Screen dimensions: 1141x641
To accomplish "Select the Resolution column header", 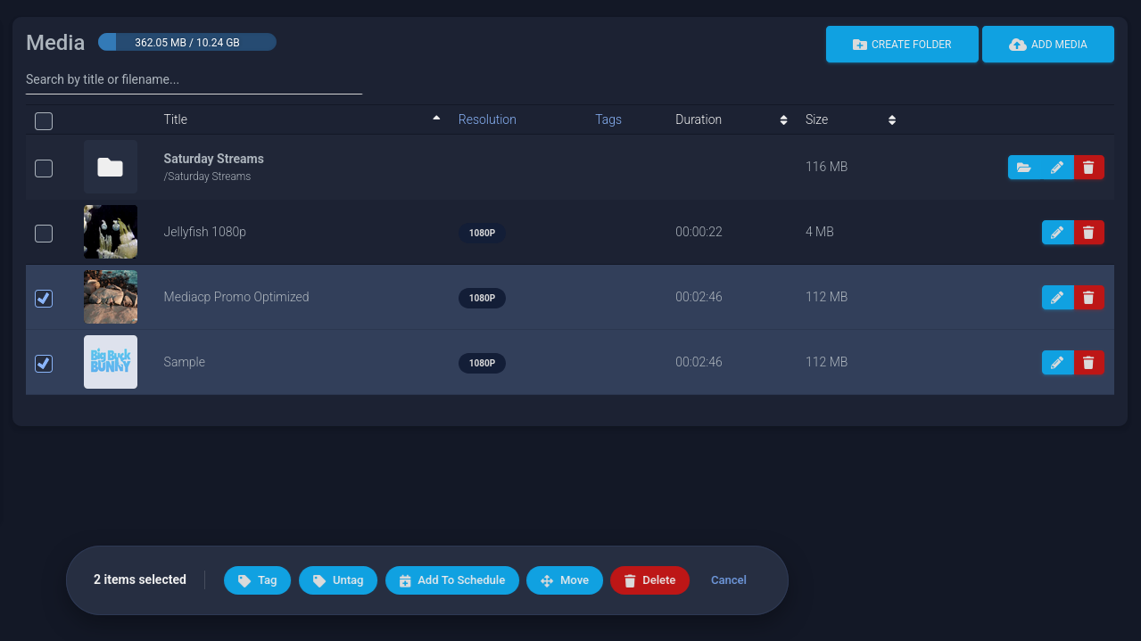I will (487, 119).
